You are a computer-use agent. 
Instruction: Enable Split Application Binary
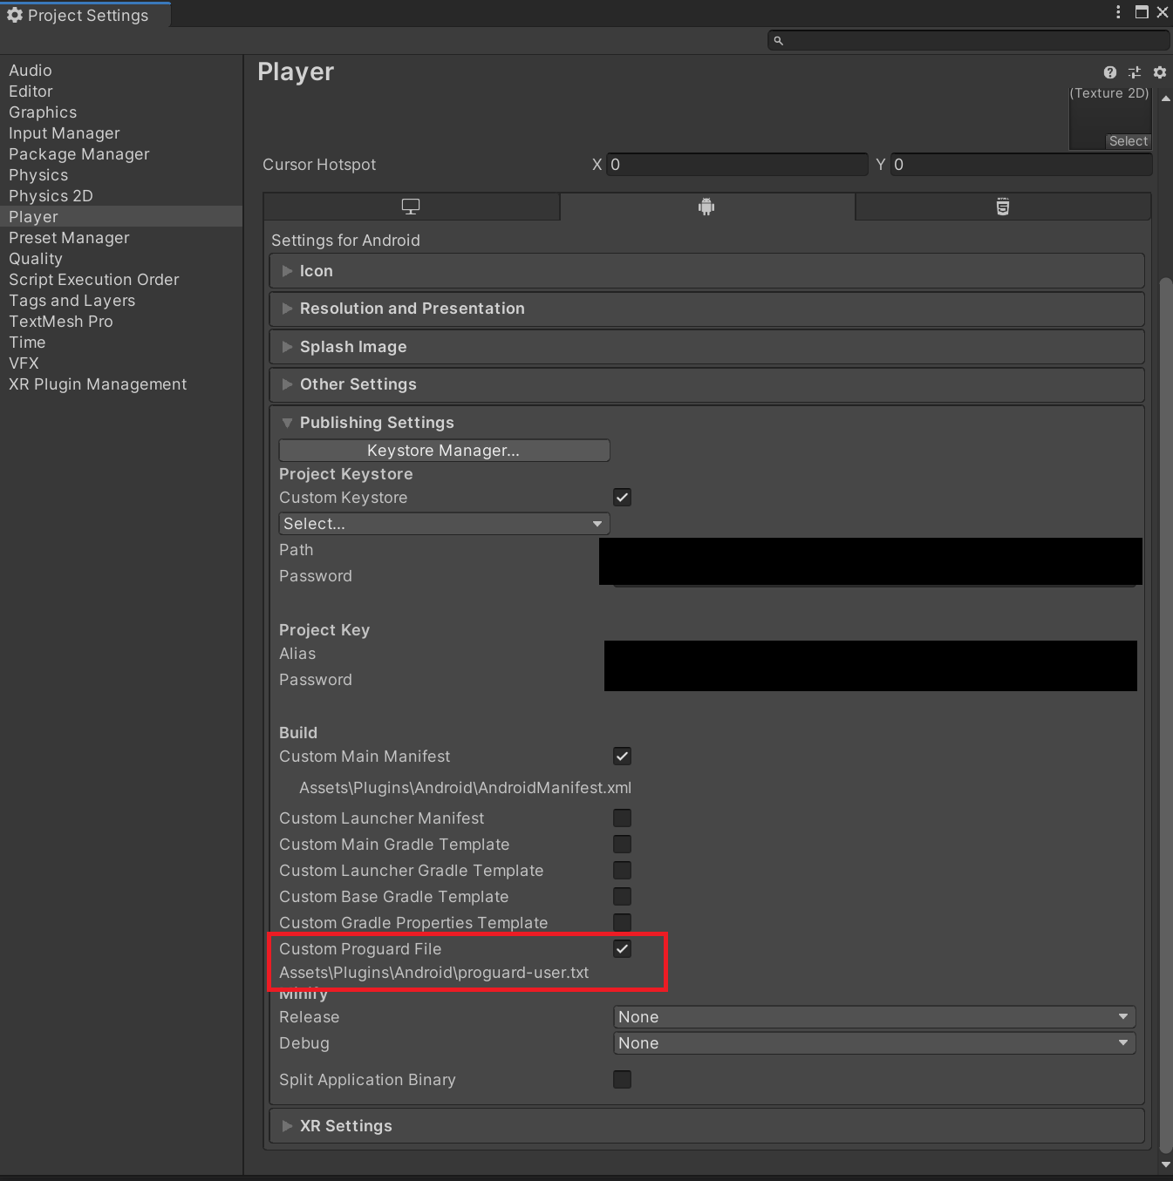(x=622, y=1080)
